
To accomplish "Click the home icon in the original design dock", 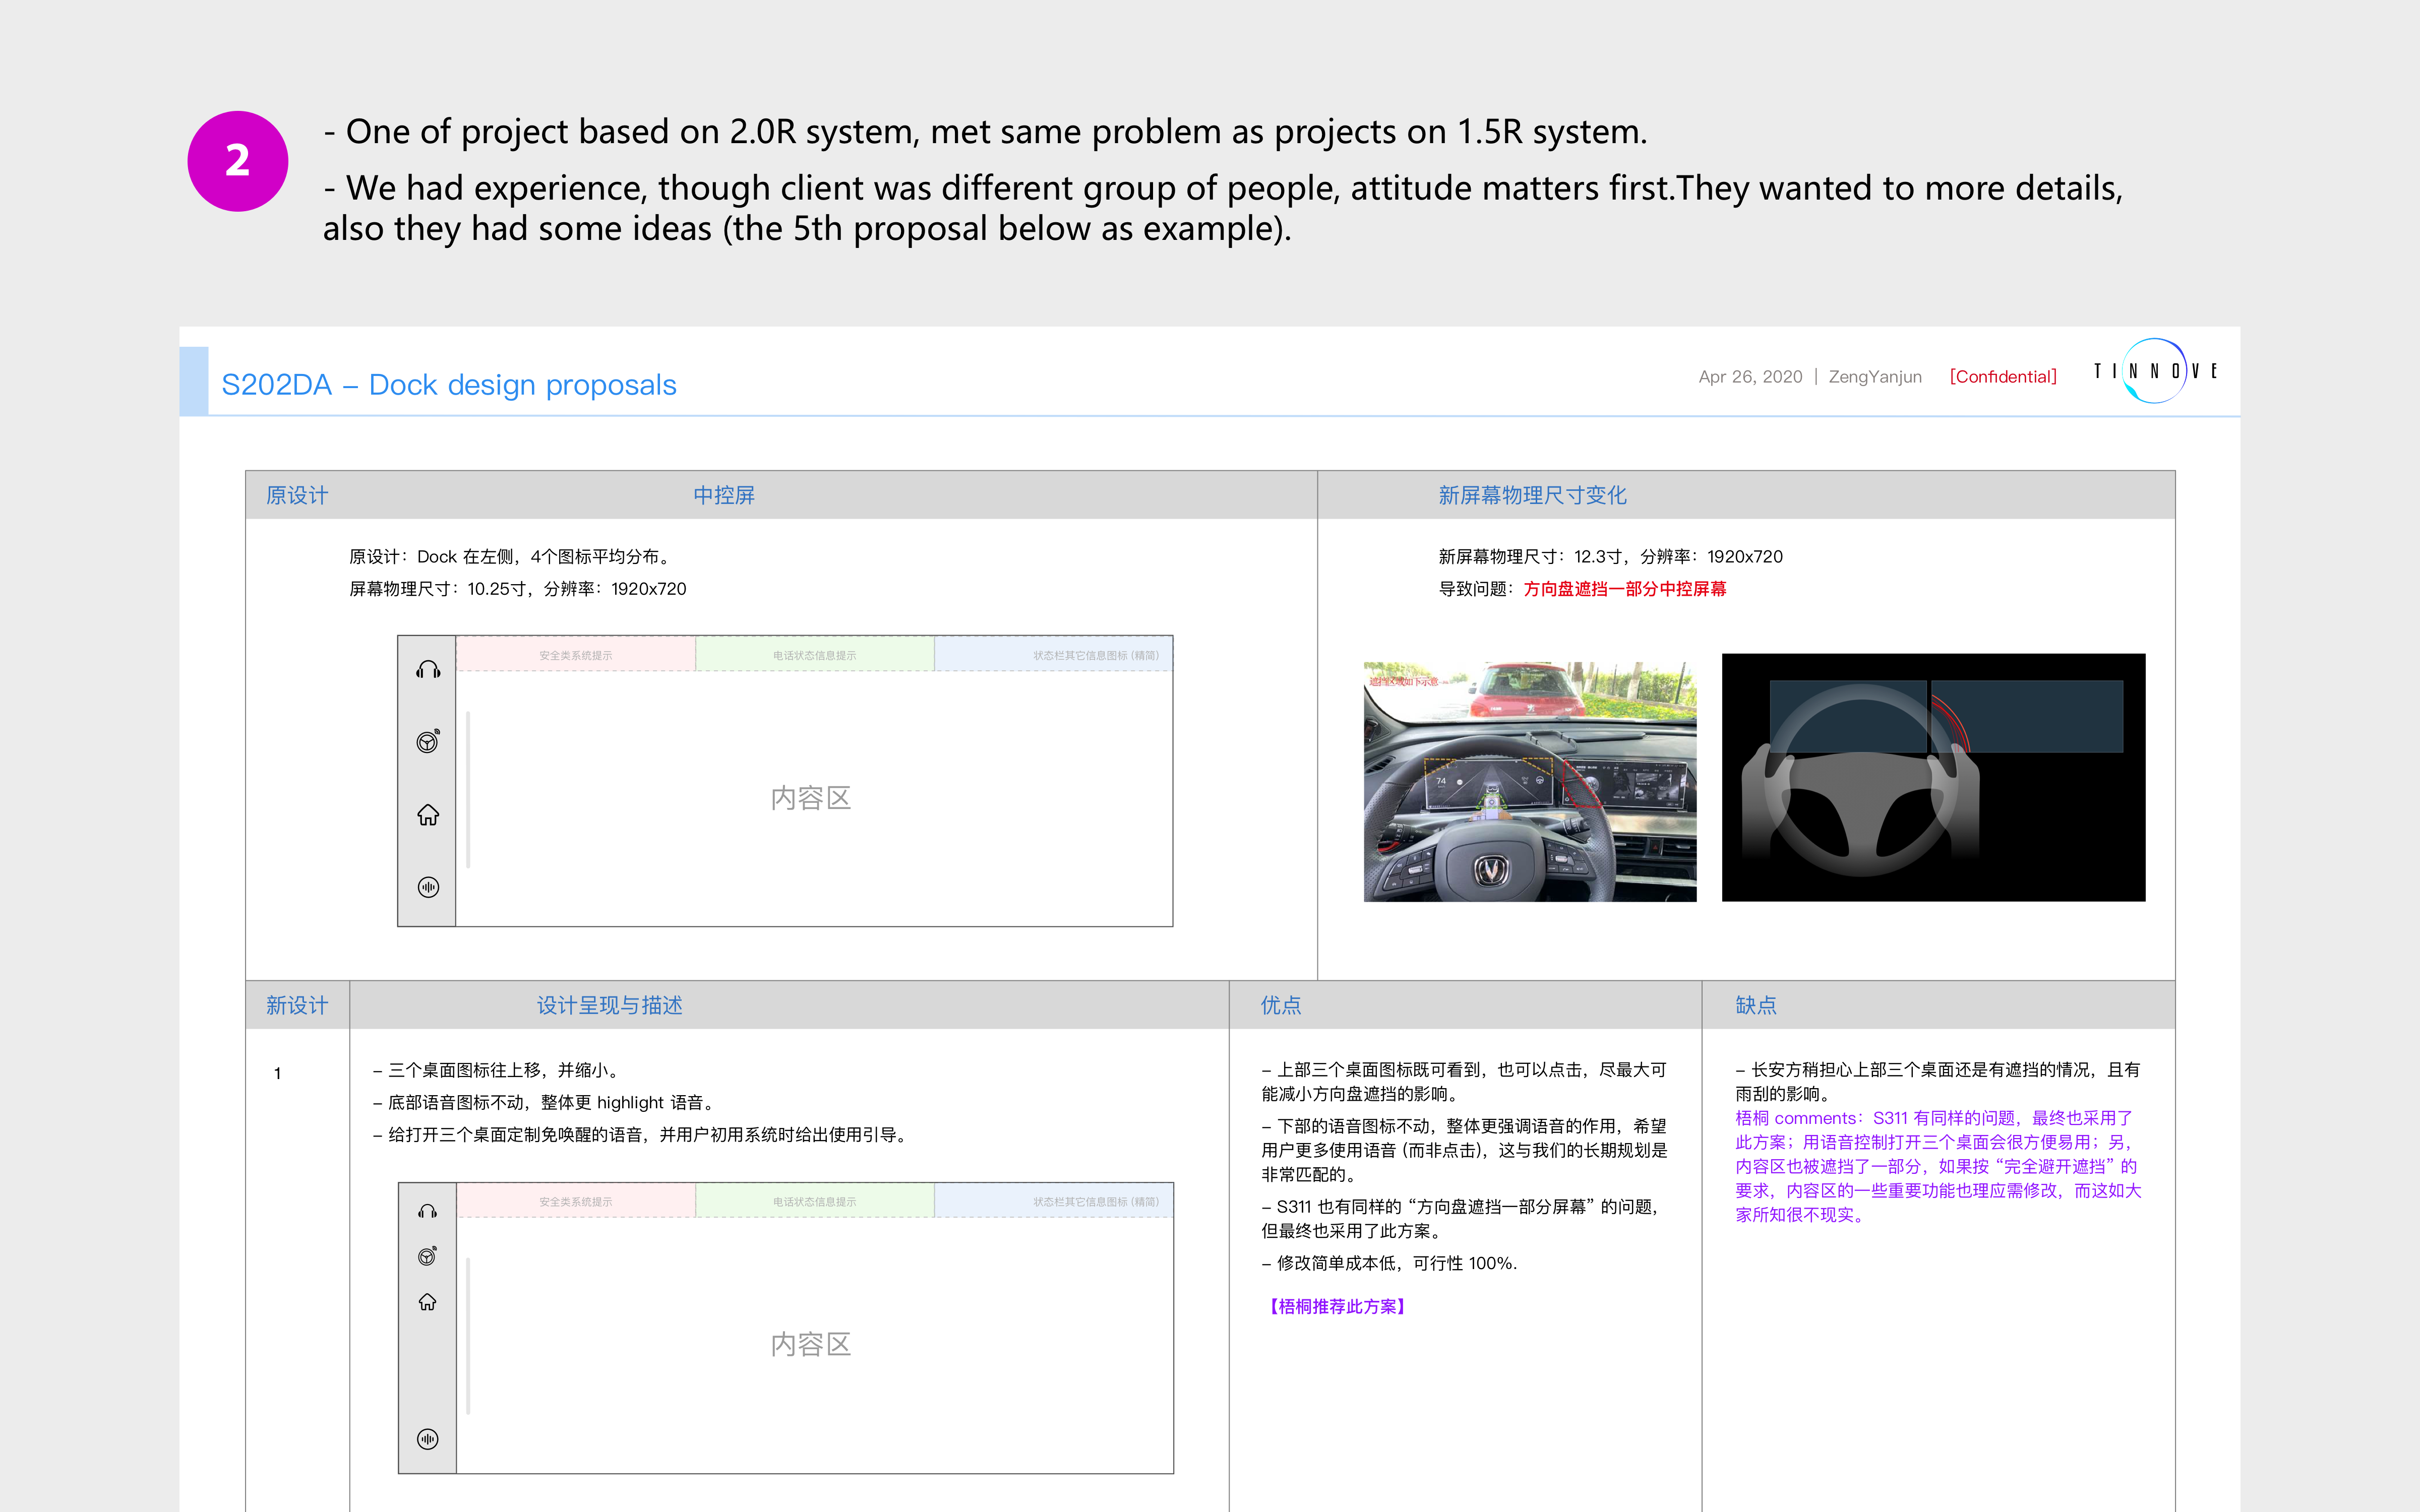I will pos(428,815).
